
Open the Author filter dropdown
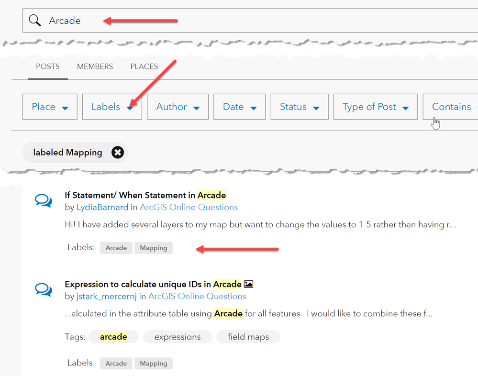point(178,107)
